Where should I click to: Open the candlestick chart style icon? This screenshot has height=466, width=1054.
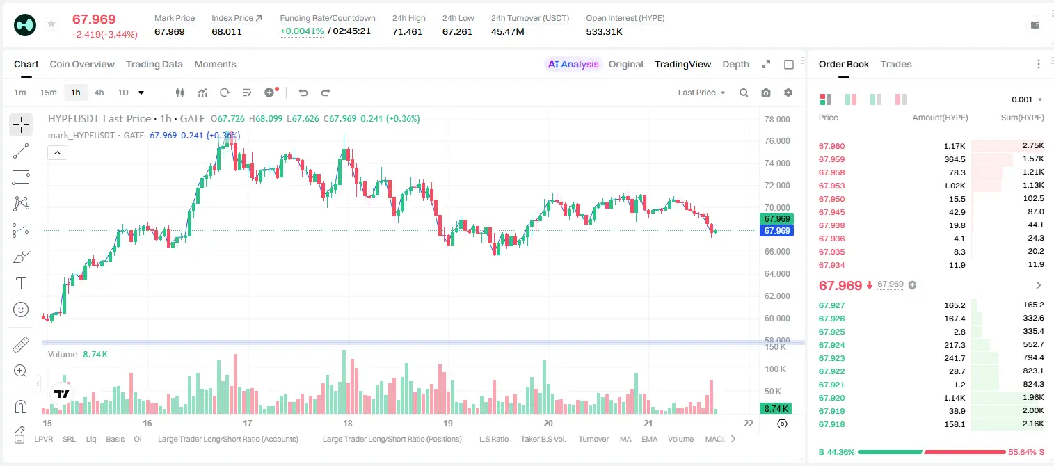181,93
